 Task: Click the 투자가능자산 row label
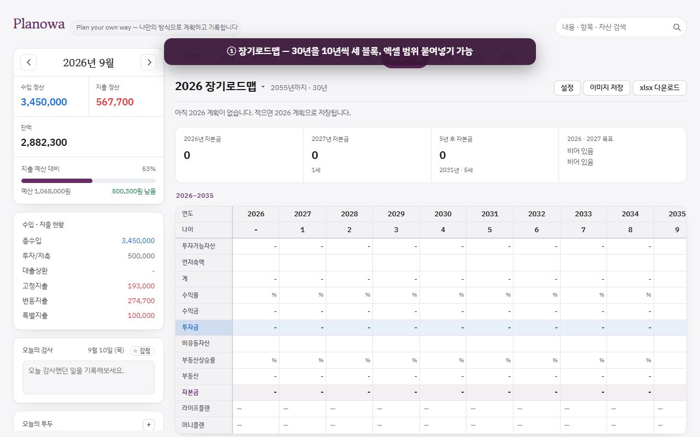pos(204,246)
